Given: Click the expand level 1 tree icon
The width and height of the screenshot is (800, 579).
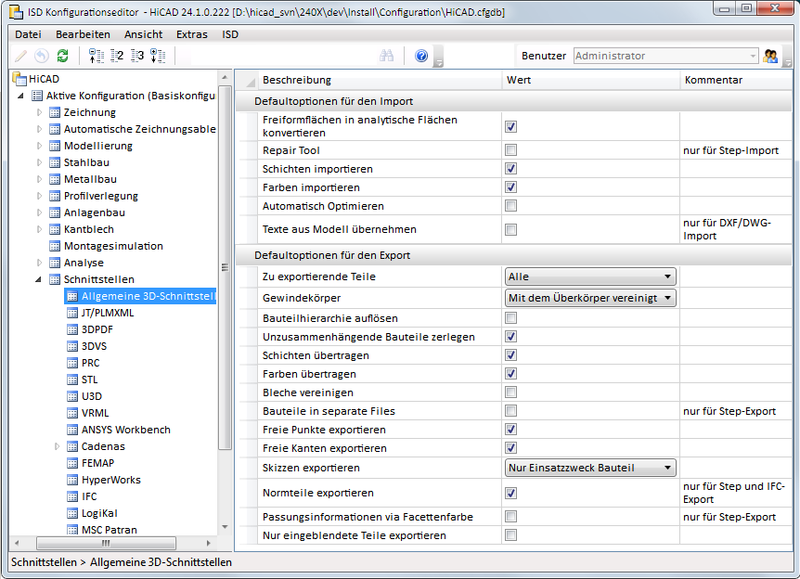Looking at the screenshot, I should pos(97,56).
